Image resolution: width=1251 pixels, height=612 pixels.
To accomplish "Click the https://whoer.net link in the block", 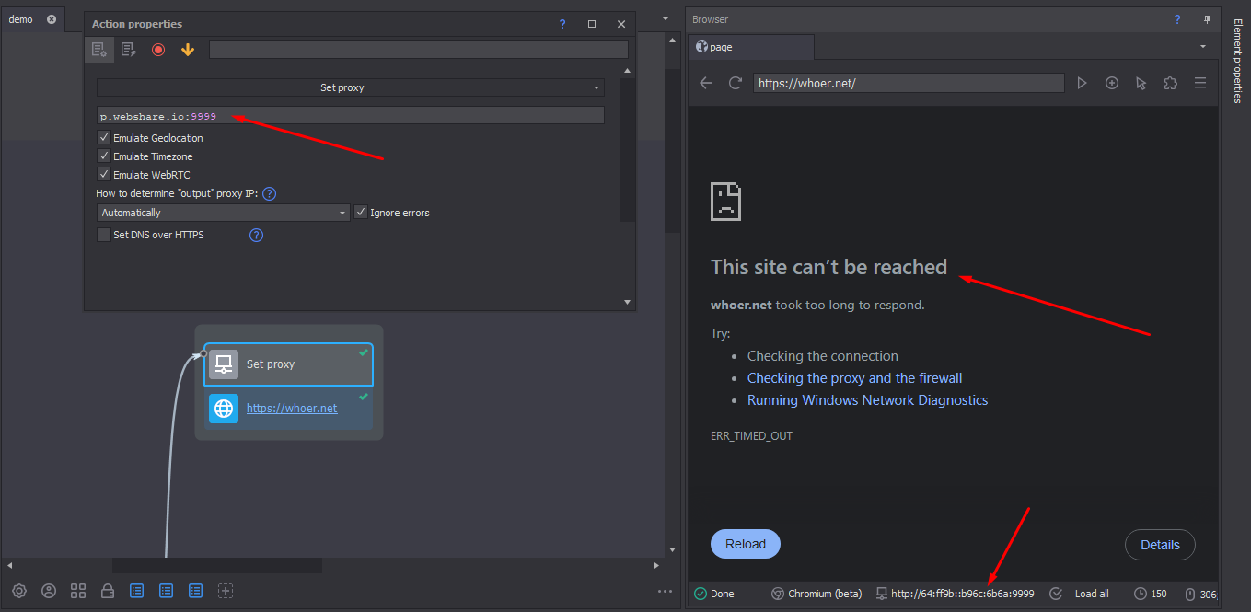I will (292, 409).
